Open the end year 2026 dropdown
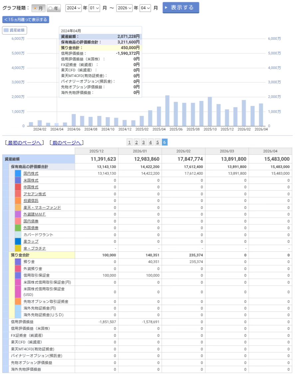This screenshot has height=374, width=295. point(124,8)
